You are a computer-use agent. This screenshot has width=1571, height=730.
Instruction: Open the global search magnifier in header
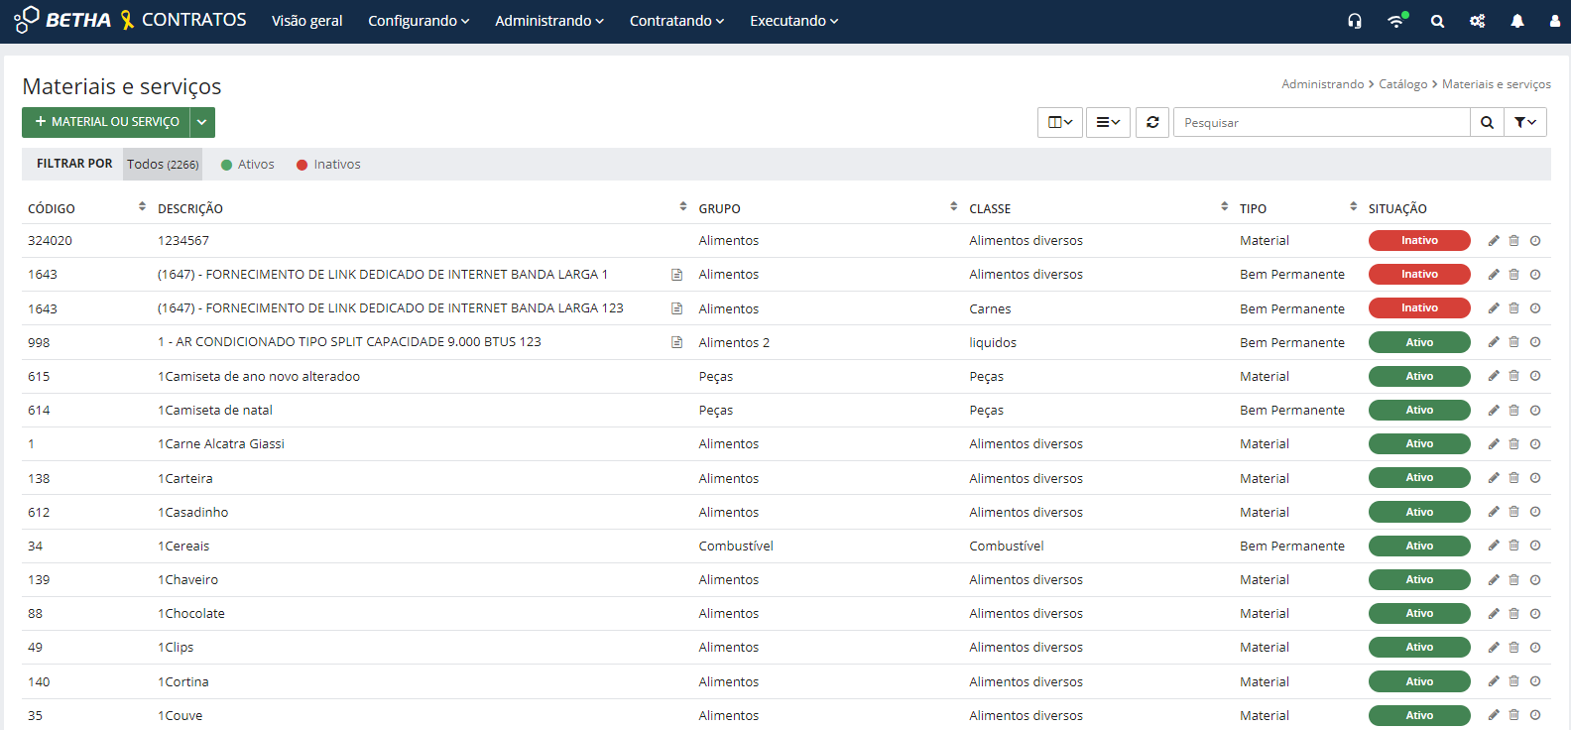click(1437, 21)
